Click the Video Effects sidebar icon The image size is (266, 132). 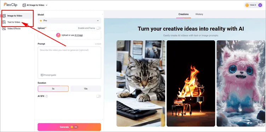(4, 29)
